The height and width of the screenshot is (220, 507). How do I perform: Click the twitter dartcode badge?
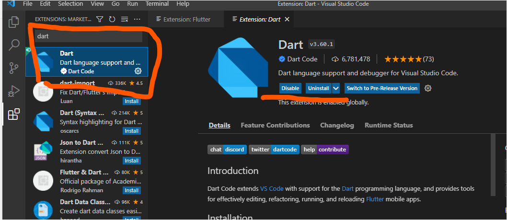click(274, 150)
